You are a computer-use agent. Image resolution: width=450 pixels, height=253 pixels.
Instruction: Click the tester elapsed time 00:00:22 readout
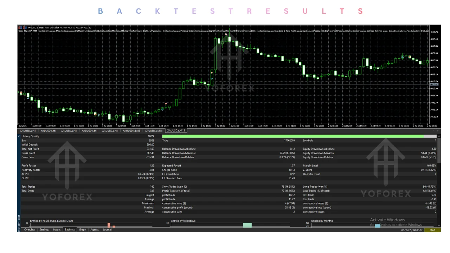point(412,230)
